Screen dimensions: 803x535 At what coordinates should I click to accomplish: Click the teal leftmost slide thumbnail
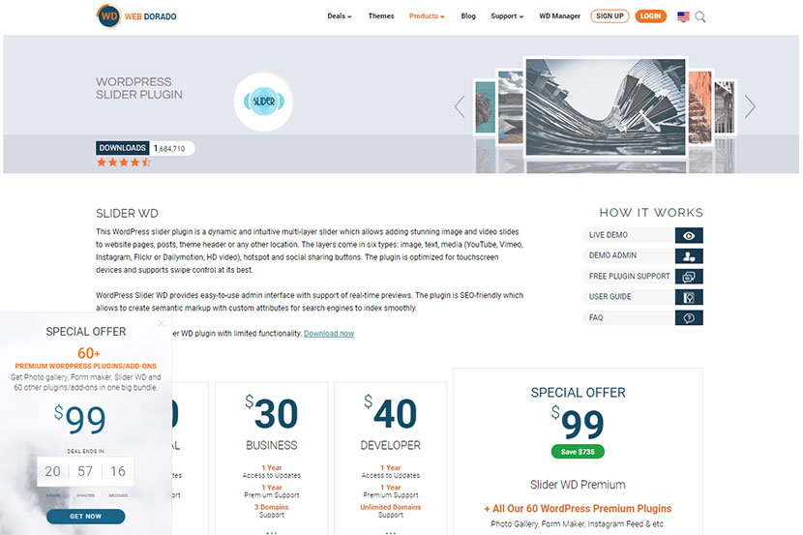point(485,106)
